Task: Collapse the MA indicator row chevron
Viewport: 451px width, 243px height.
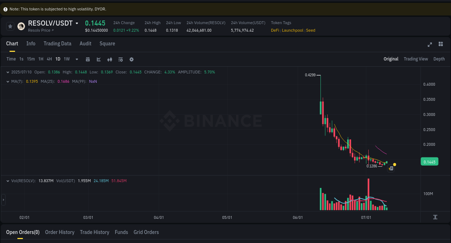Action: coord(8,81)
